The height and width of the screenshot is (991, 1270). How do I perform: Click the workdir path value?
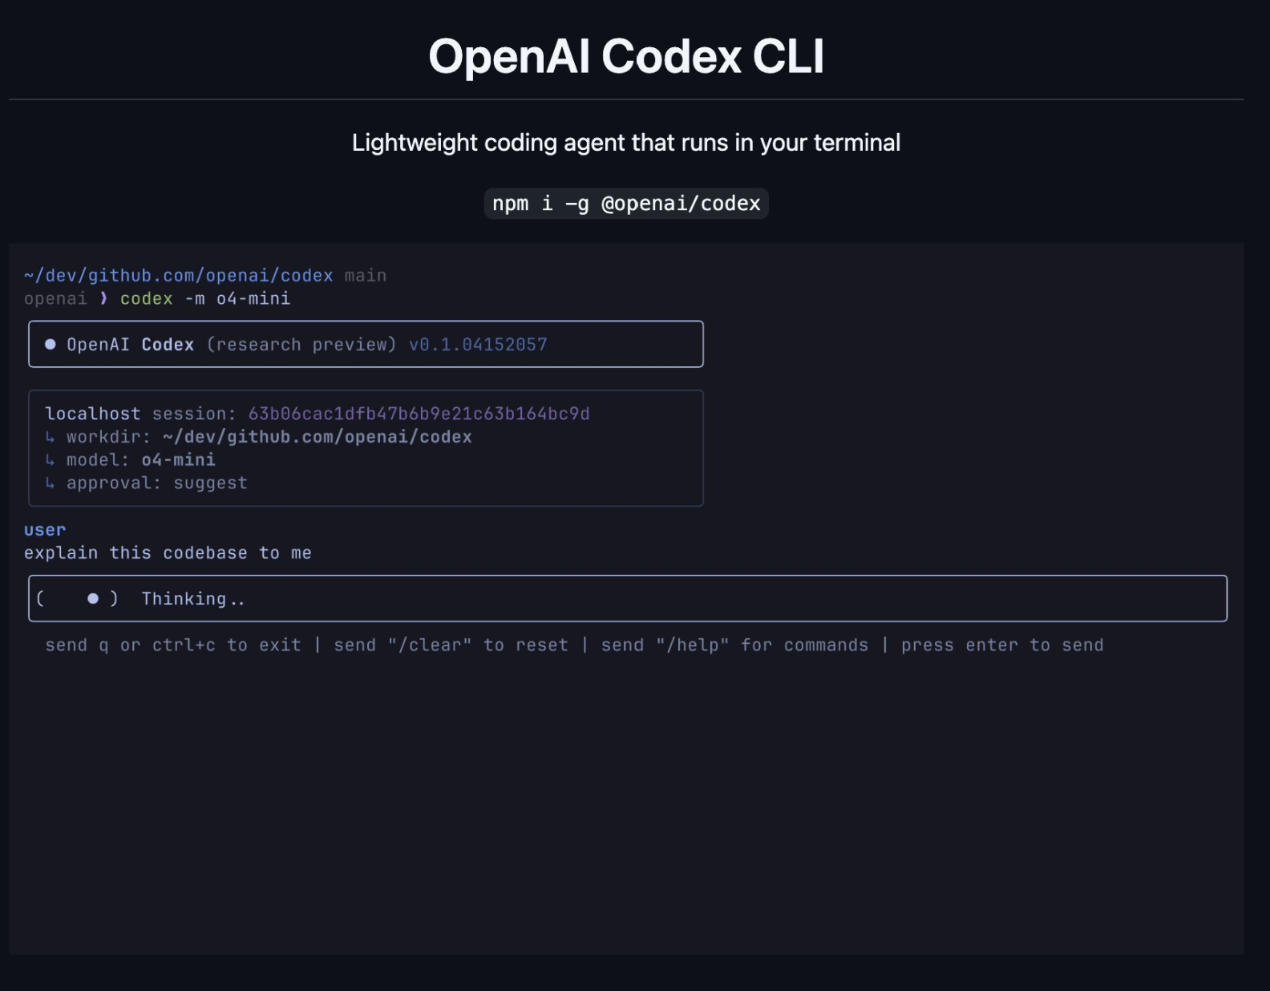pos(317,437)
